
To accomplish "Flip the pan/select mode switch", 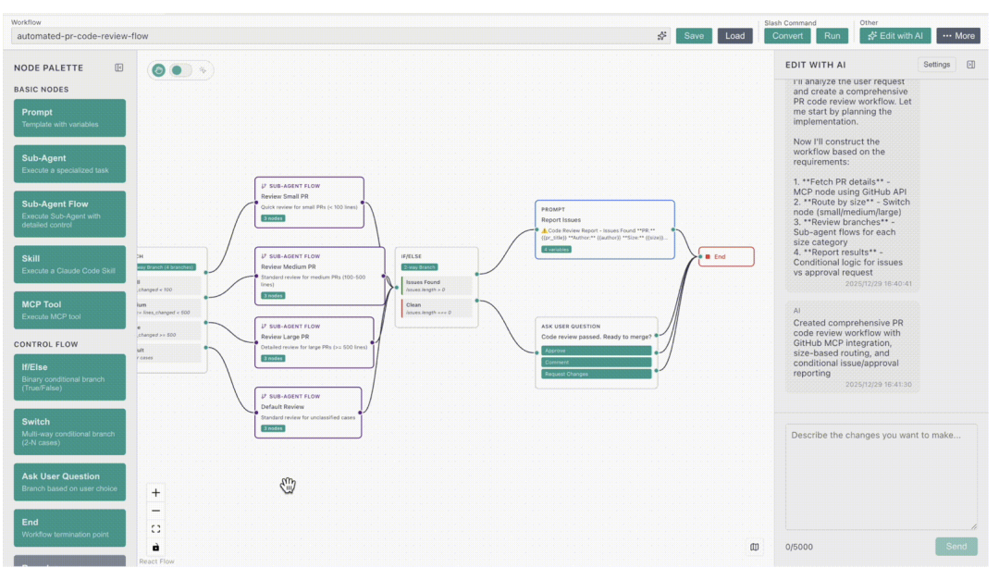I will click(x=180, y=70).
